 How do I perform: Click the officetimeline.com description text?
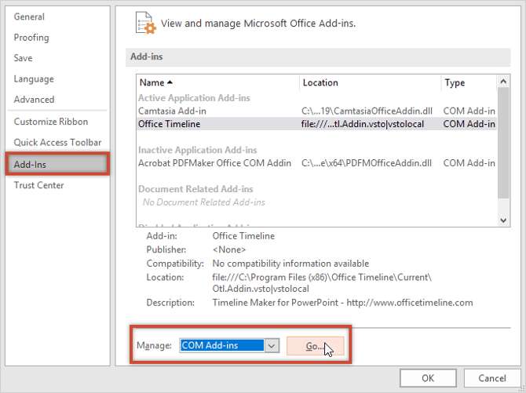342,303
